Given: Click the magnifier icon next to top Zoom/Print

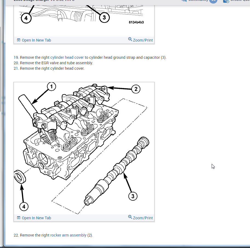Looking at the screenshot, I should pyautogui.click(x=130, y=39).
